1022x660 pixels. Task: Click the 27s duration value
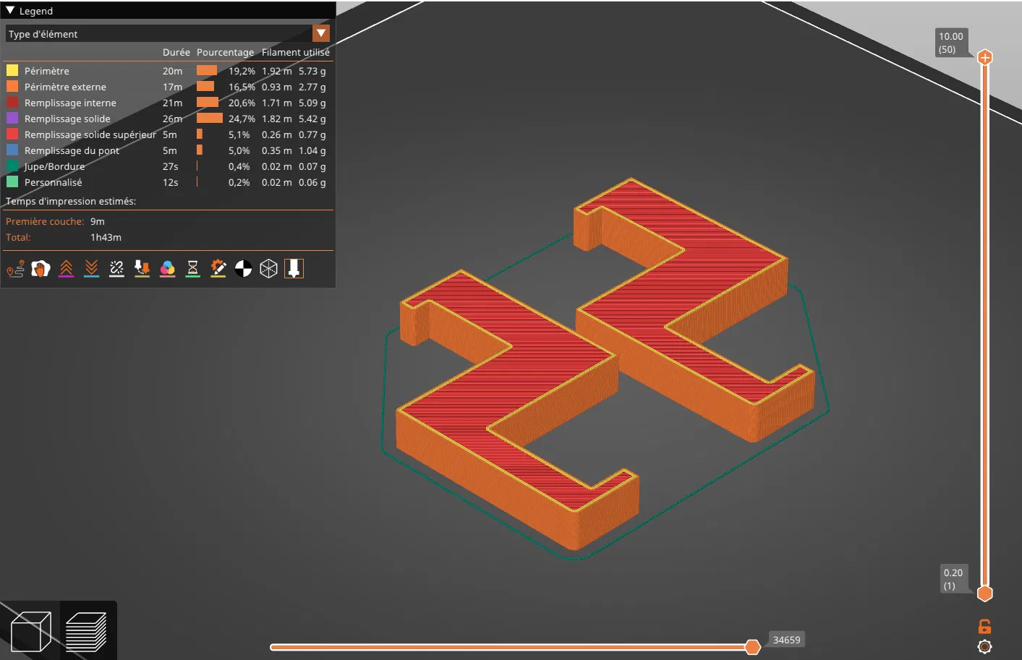click(x=171, y=166)
